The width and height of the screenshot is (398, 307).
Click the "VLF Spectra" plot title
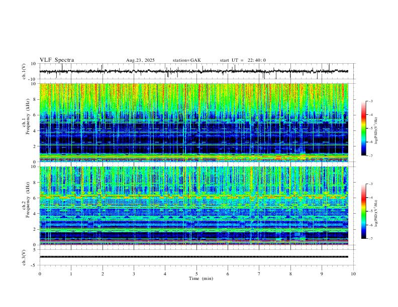[57, 60]
